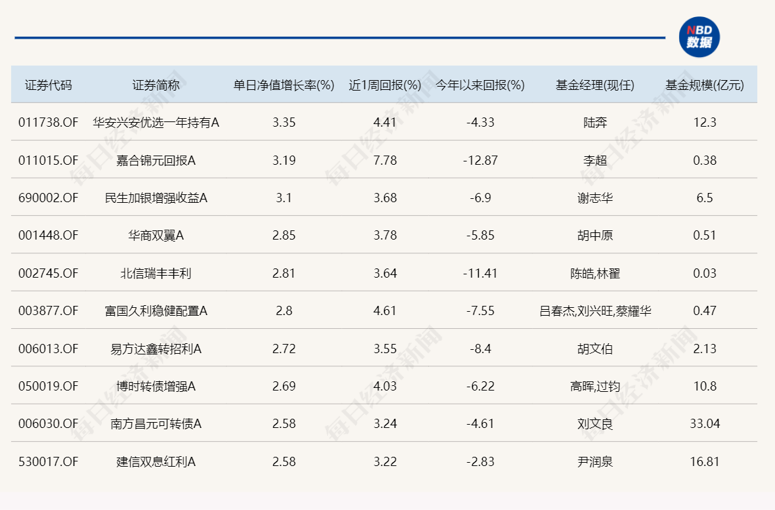Screen dimensions: 775x510
Task: Click the code 530017.OF
Action: coord(49,462)
